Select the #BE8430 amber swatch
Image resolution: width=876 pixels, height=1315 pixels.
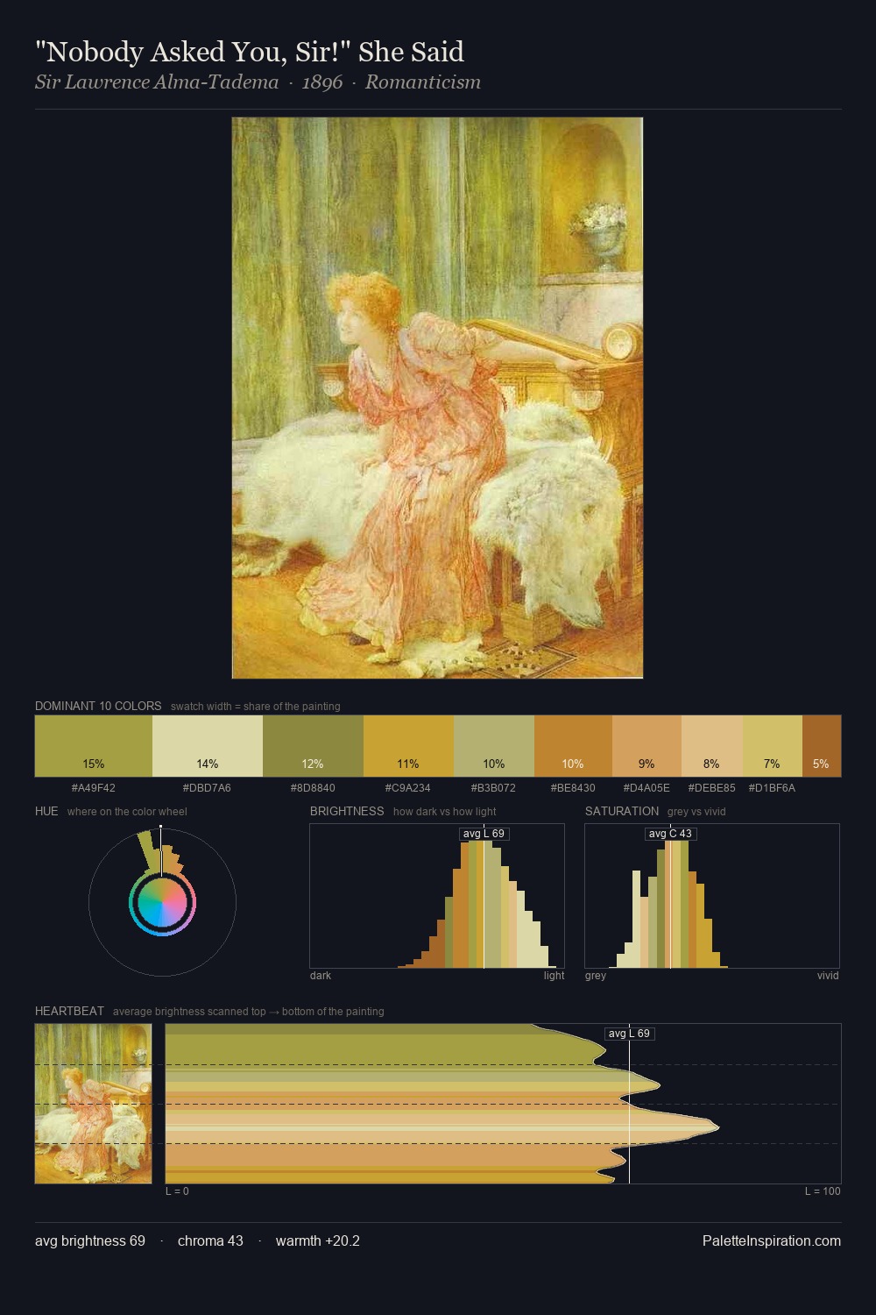[573, 746]
